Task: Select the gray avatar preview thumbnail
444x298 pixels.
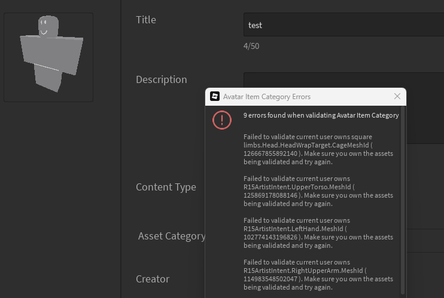Action: [x=48, y=57]
